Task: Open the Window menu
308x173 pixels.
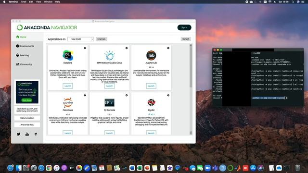Action: tap(48, 2)
